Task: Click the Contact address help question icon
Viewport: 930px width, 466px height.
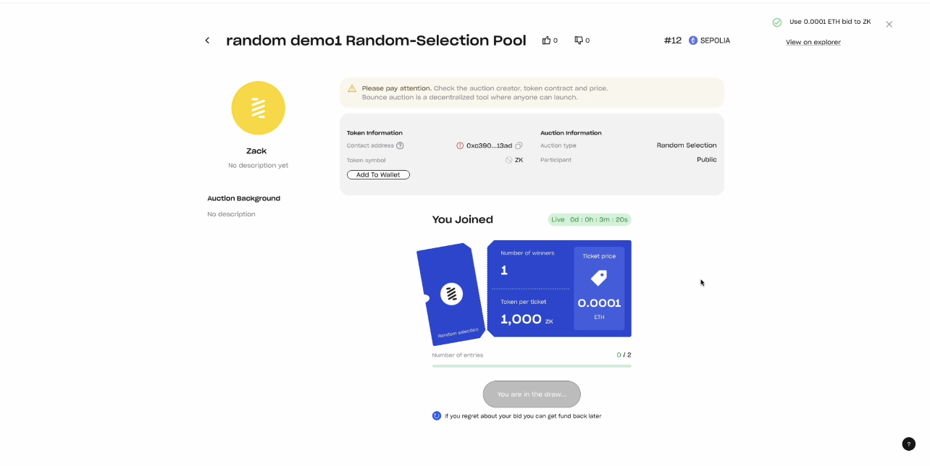Action: coord(400,145)
